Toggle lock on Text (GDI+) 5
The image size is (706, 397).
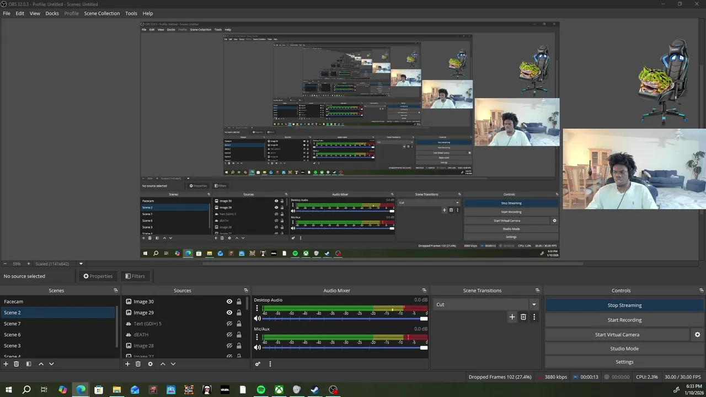tap(239, 324)
